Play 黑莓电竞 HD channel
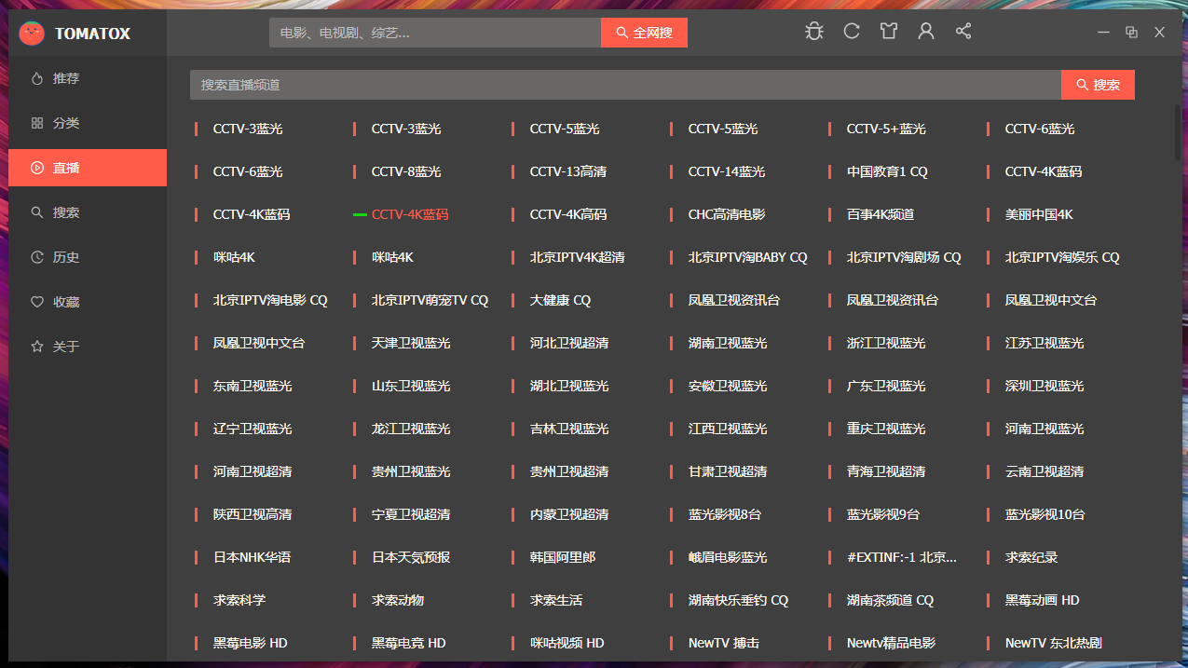Image resolution: width=1188 pixels, height=668 pixels. point(408,643)
